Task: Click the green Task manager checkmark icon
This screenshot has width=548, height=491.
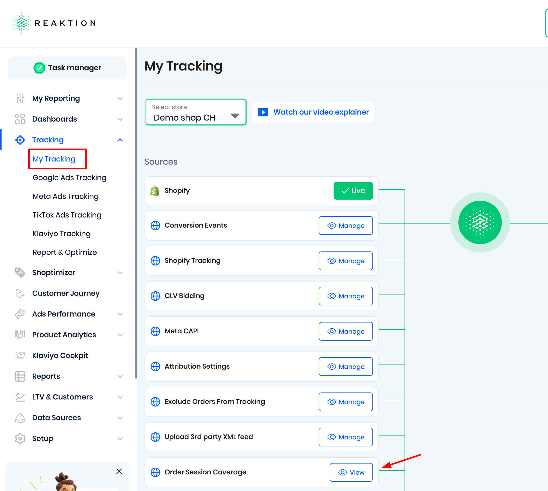Action: [x=39, y=68]
